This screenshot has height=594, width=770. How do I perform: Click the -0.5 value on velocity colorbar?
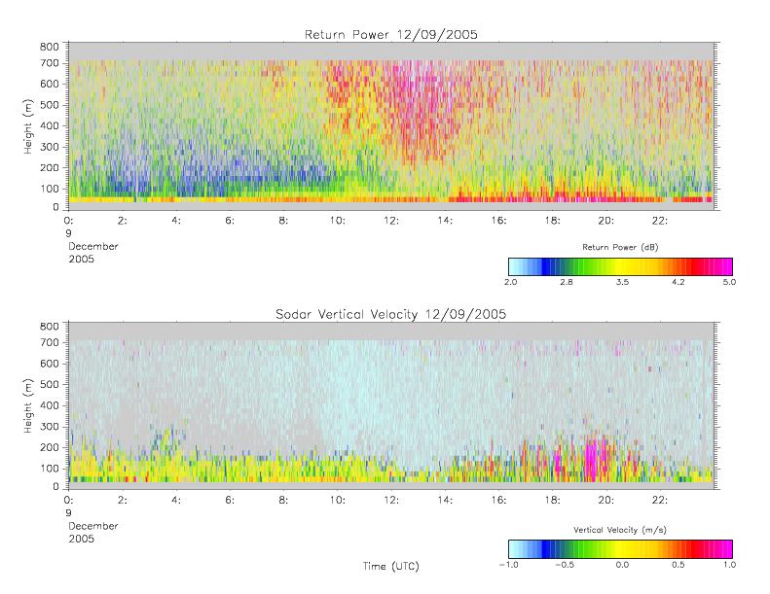565,565
